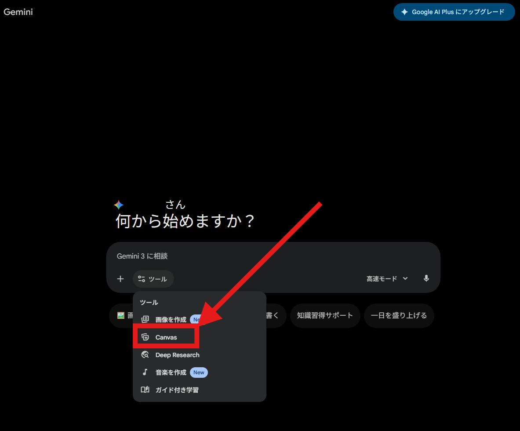
Task: Click the Deep Research icon in the menu
Action: [145, 355]
